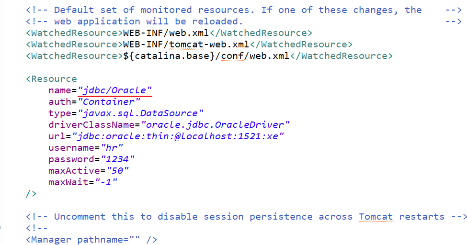
Task: Click the driverClassName value oracle.jdbc.OracleDriver
Action: [215, 124]
